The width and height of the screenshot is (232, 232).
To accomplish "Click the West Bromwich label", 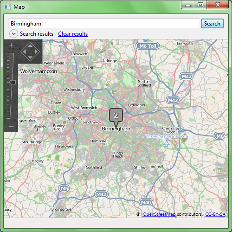I will pos(84,108).
